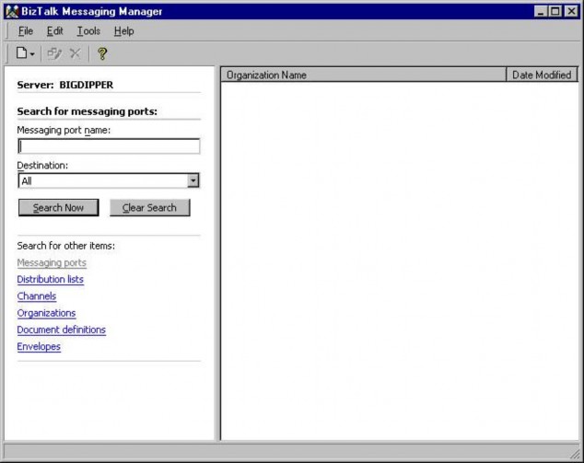Open the Tools menu
The width and height of the screenshot is (584, 463).
[88, 31]
